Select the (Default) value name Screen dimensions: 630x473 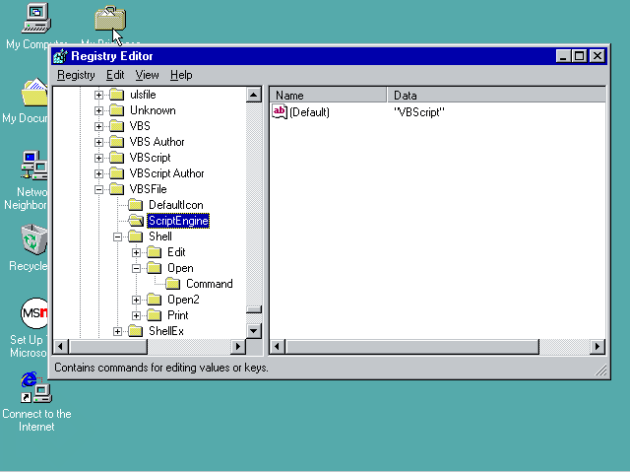[x=309, y=112]
